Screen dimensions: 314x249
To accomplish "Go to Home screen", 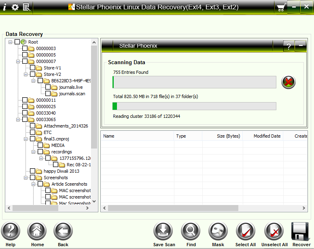I will pyautogui.click(x=37, y=231).
